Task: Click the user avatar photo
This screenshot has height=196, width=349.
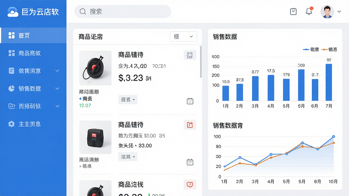Action: 327,12
